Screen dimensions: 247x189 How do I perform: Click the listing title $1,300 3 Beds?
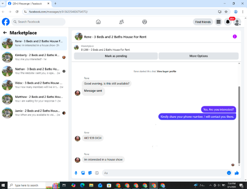105,50
